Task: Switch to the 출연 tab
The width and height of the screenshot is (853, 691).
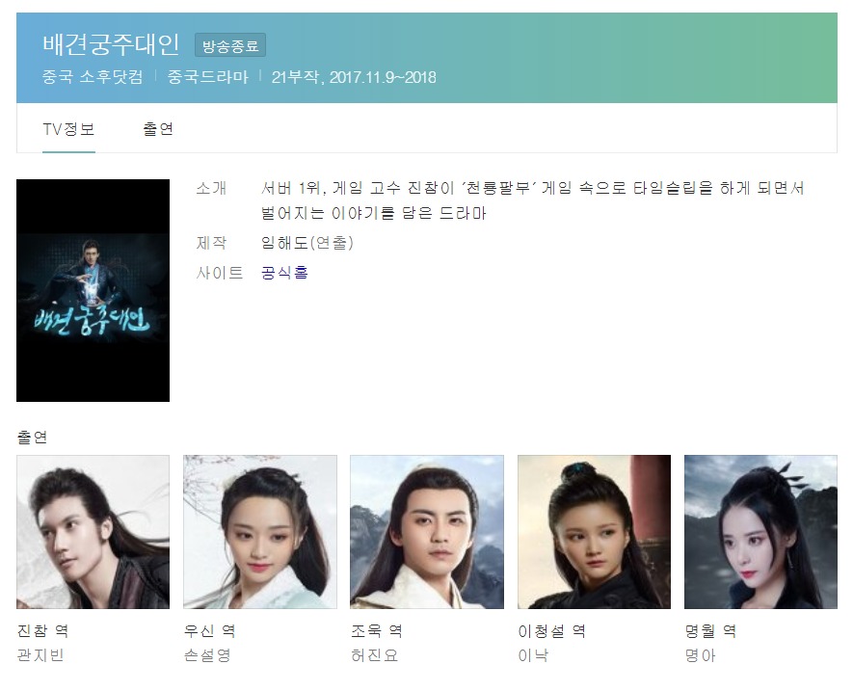Action: (158, 129)
